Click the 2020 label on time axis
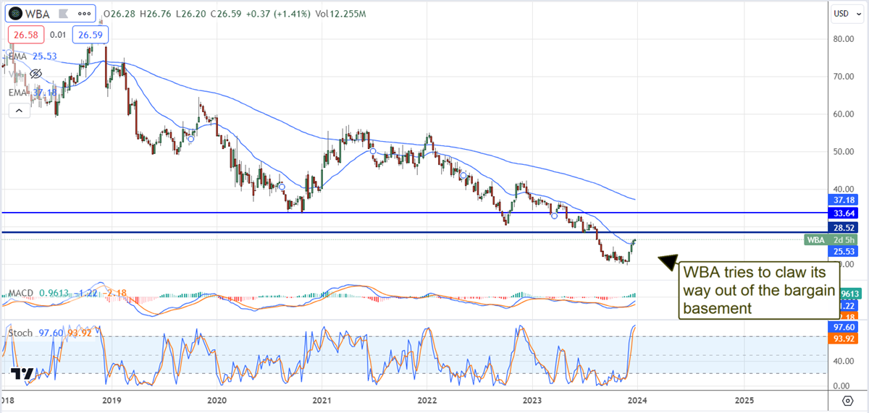This screenshot has width=869, height=413. pos(217,399)
